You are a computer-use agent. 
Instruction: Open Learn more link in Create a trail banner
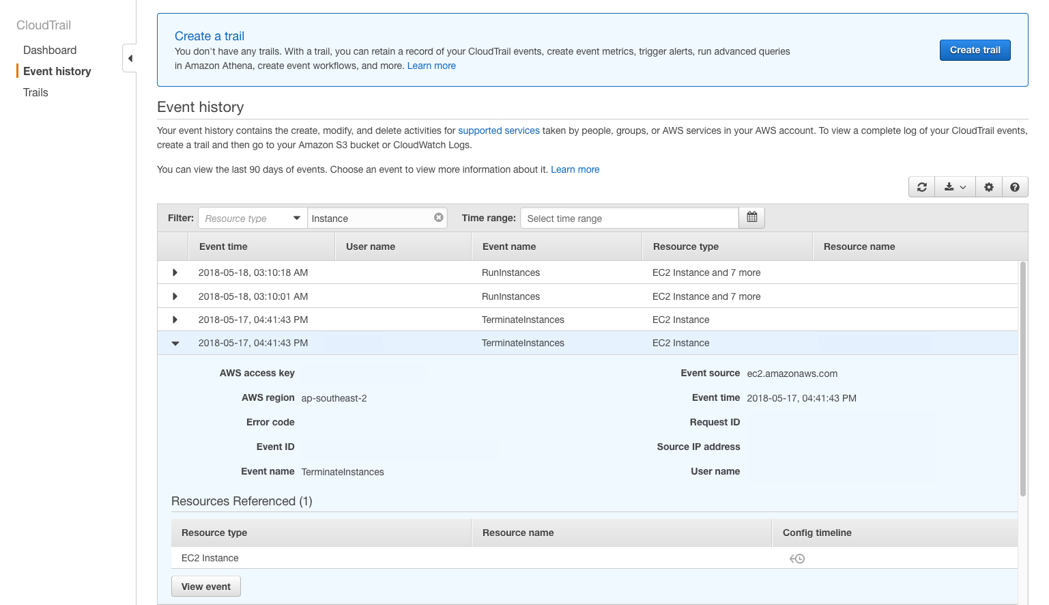pos(431,66)
